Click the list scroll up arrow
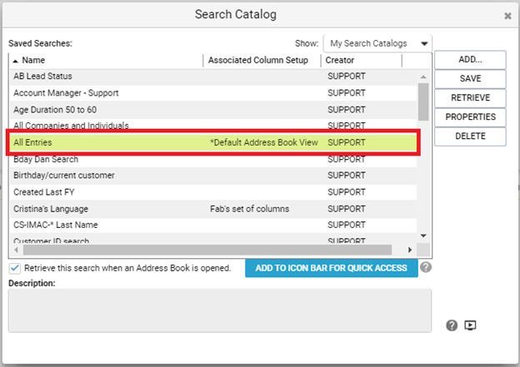The height and width of the screenshot is (367, 520). [423, 77]
